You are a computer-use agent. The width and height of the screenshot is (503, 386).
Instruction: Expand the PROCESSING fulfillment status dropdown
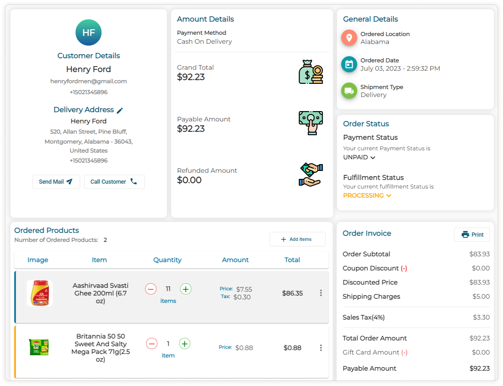(367, 196)
